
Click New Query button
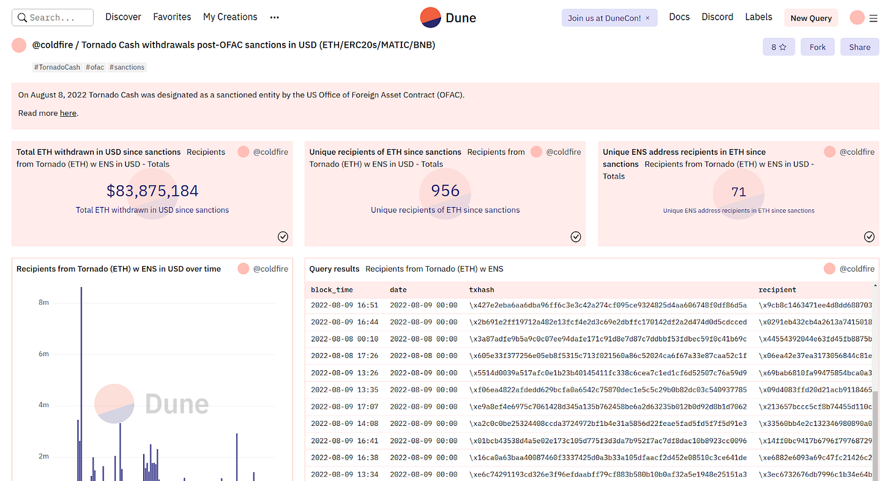(811, 18)
